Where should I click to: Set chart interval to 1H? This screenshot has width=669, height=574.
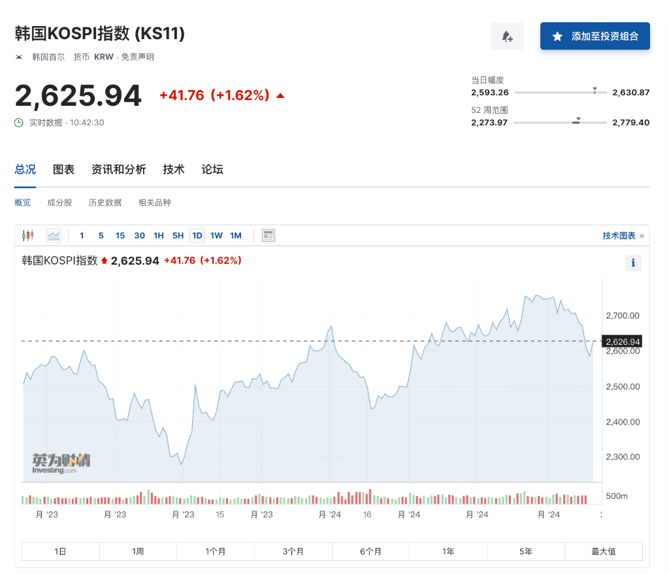click(159, 235)
